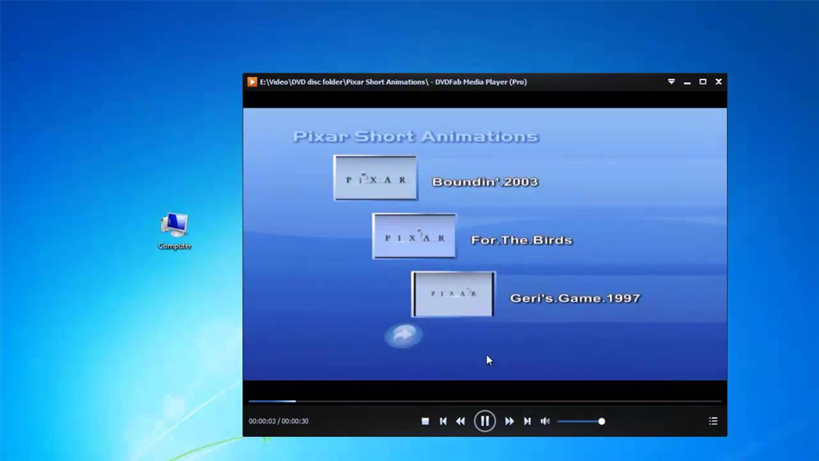Minimize the DVDFab Media Player window

tap(687, 82)
